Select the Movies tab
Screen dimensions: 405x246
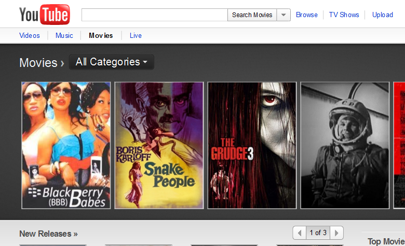(101, 35)
